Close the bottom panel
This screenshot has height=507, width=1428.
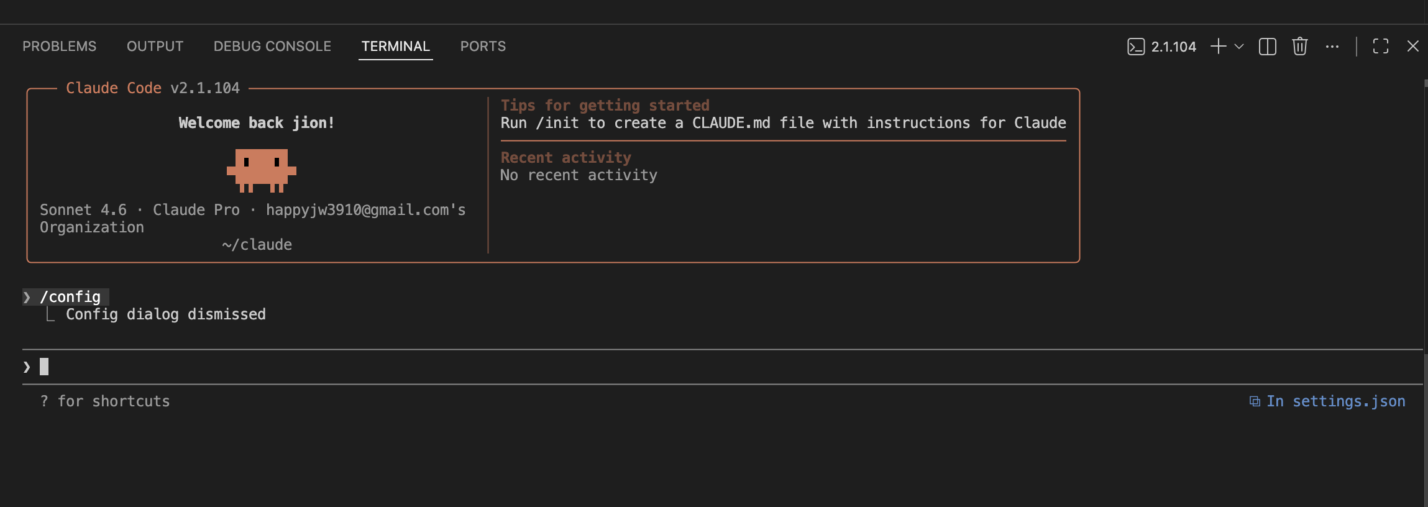pos(1412,47)
